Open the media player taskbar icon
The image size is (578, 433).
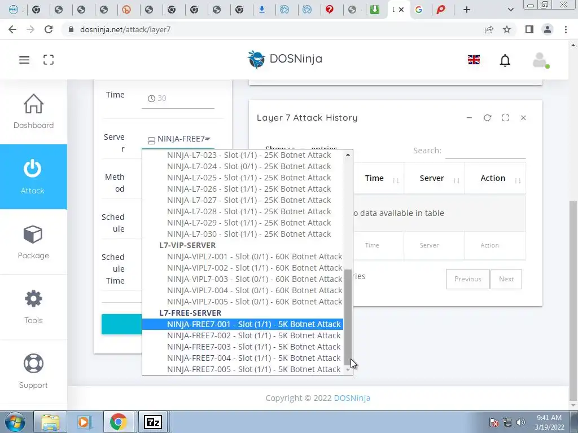[84, 422]
